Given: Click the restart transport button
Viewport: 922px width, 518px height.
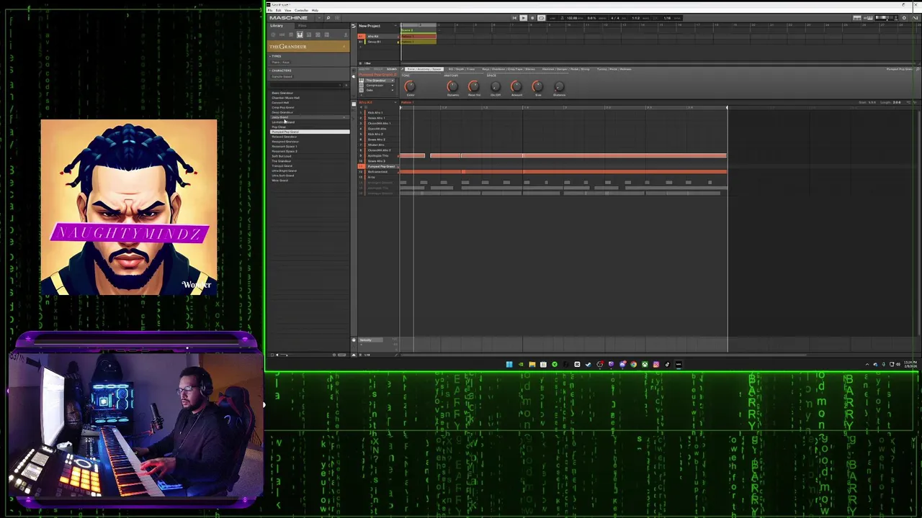Looking at the screenshot, I should tap(514, 18).
